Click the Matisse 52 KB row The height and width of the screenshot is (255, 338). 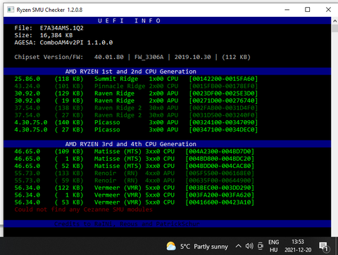tap(134, 166)
